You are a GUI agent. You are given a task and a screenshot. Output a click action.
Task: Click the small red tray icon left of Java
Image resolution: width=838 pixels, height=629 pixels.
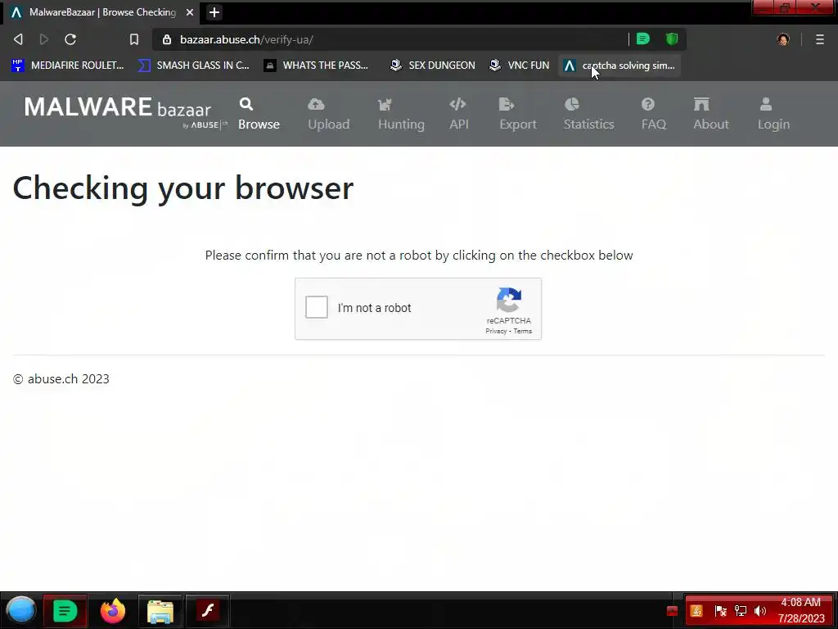click(673, 611)
